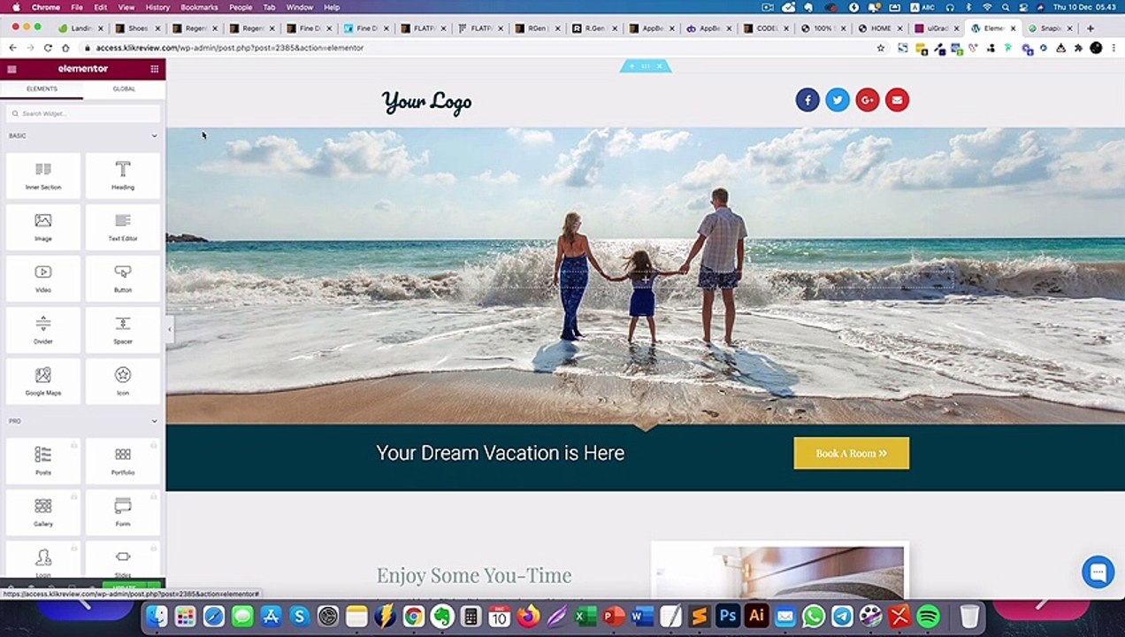Screen dimensions: 1125x637
Task: Open Illustrator from the dock
Action: point(756,616)
